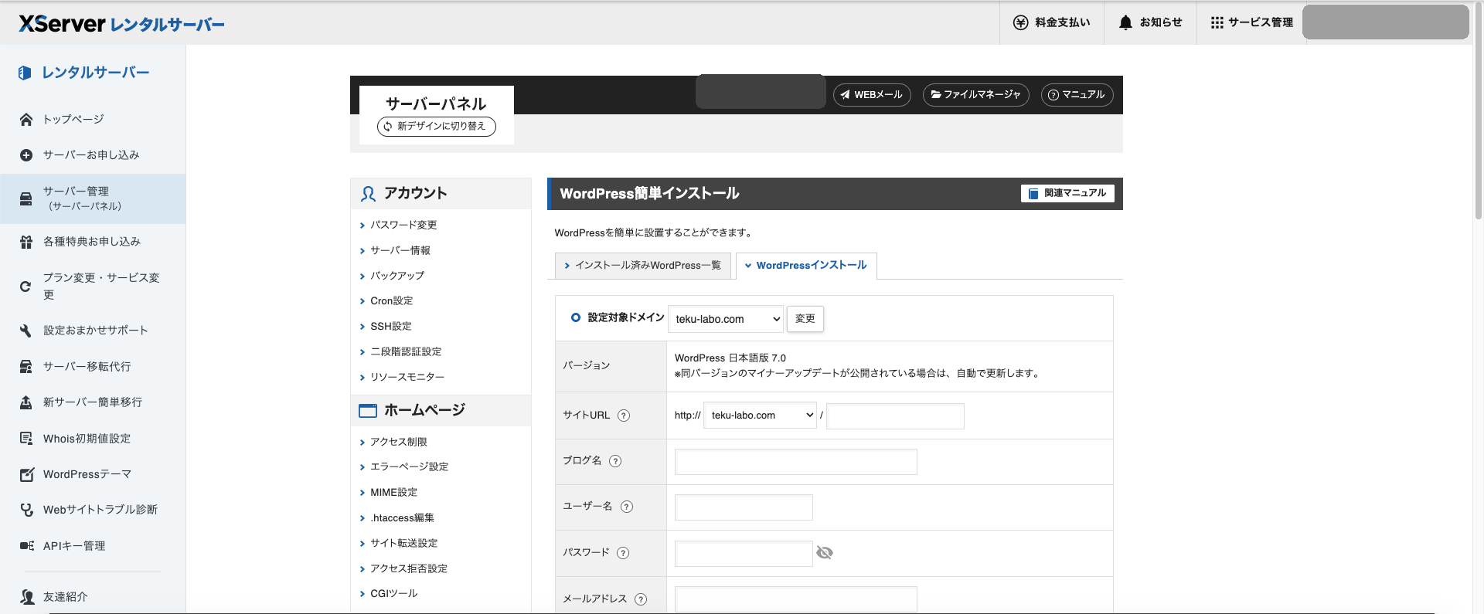The width and height of the screenshot is (1484, 614).
Task: Click the 新サーバー簡単移行 icon
Action: [26, 402]
